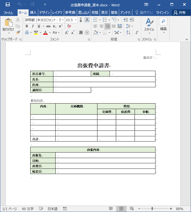Open the 挿入 (Insert) ribbon tab
Image resolution: width=191 pixels, height=212 pixels.
33,13
